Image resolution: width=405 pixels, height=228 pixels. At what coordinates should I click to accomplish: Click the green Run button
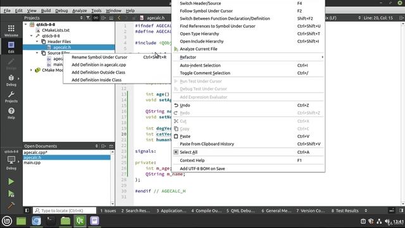tap(11, 182)
